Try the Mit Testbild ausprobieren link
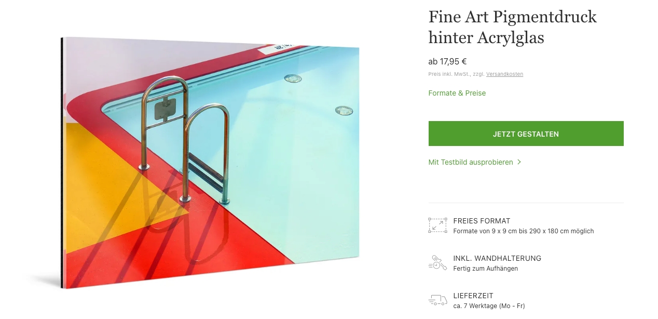Screen dimensions: 658x319 pos(471,162)
